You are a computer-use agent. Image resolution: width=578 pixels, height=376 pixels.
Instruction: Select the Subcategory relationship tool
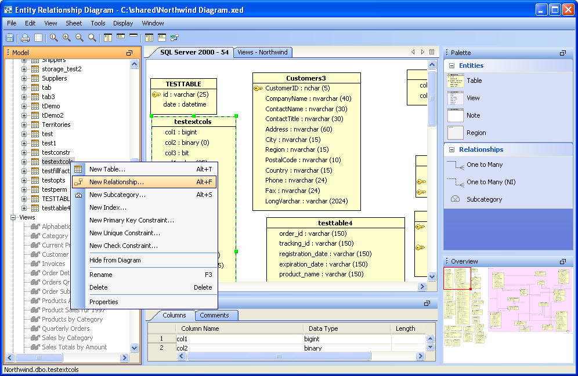tap(484, 200)
